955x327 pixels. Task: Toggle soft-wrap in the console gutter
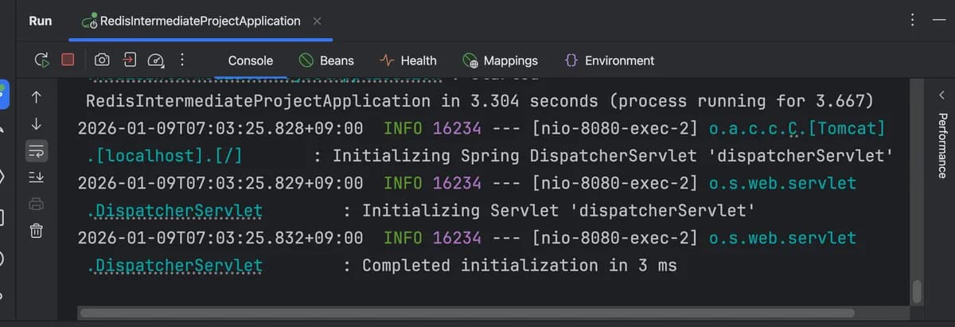point(37,150)
